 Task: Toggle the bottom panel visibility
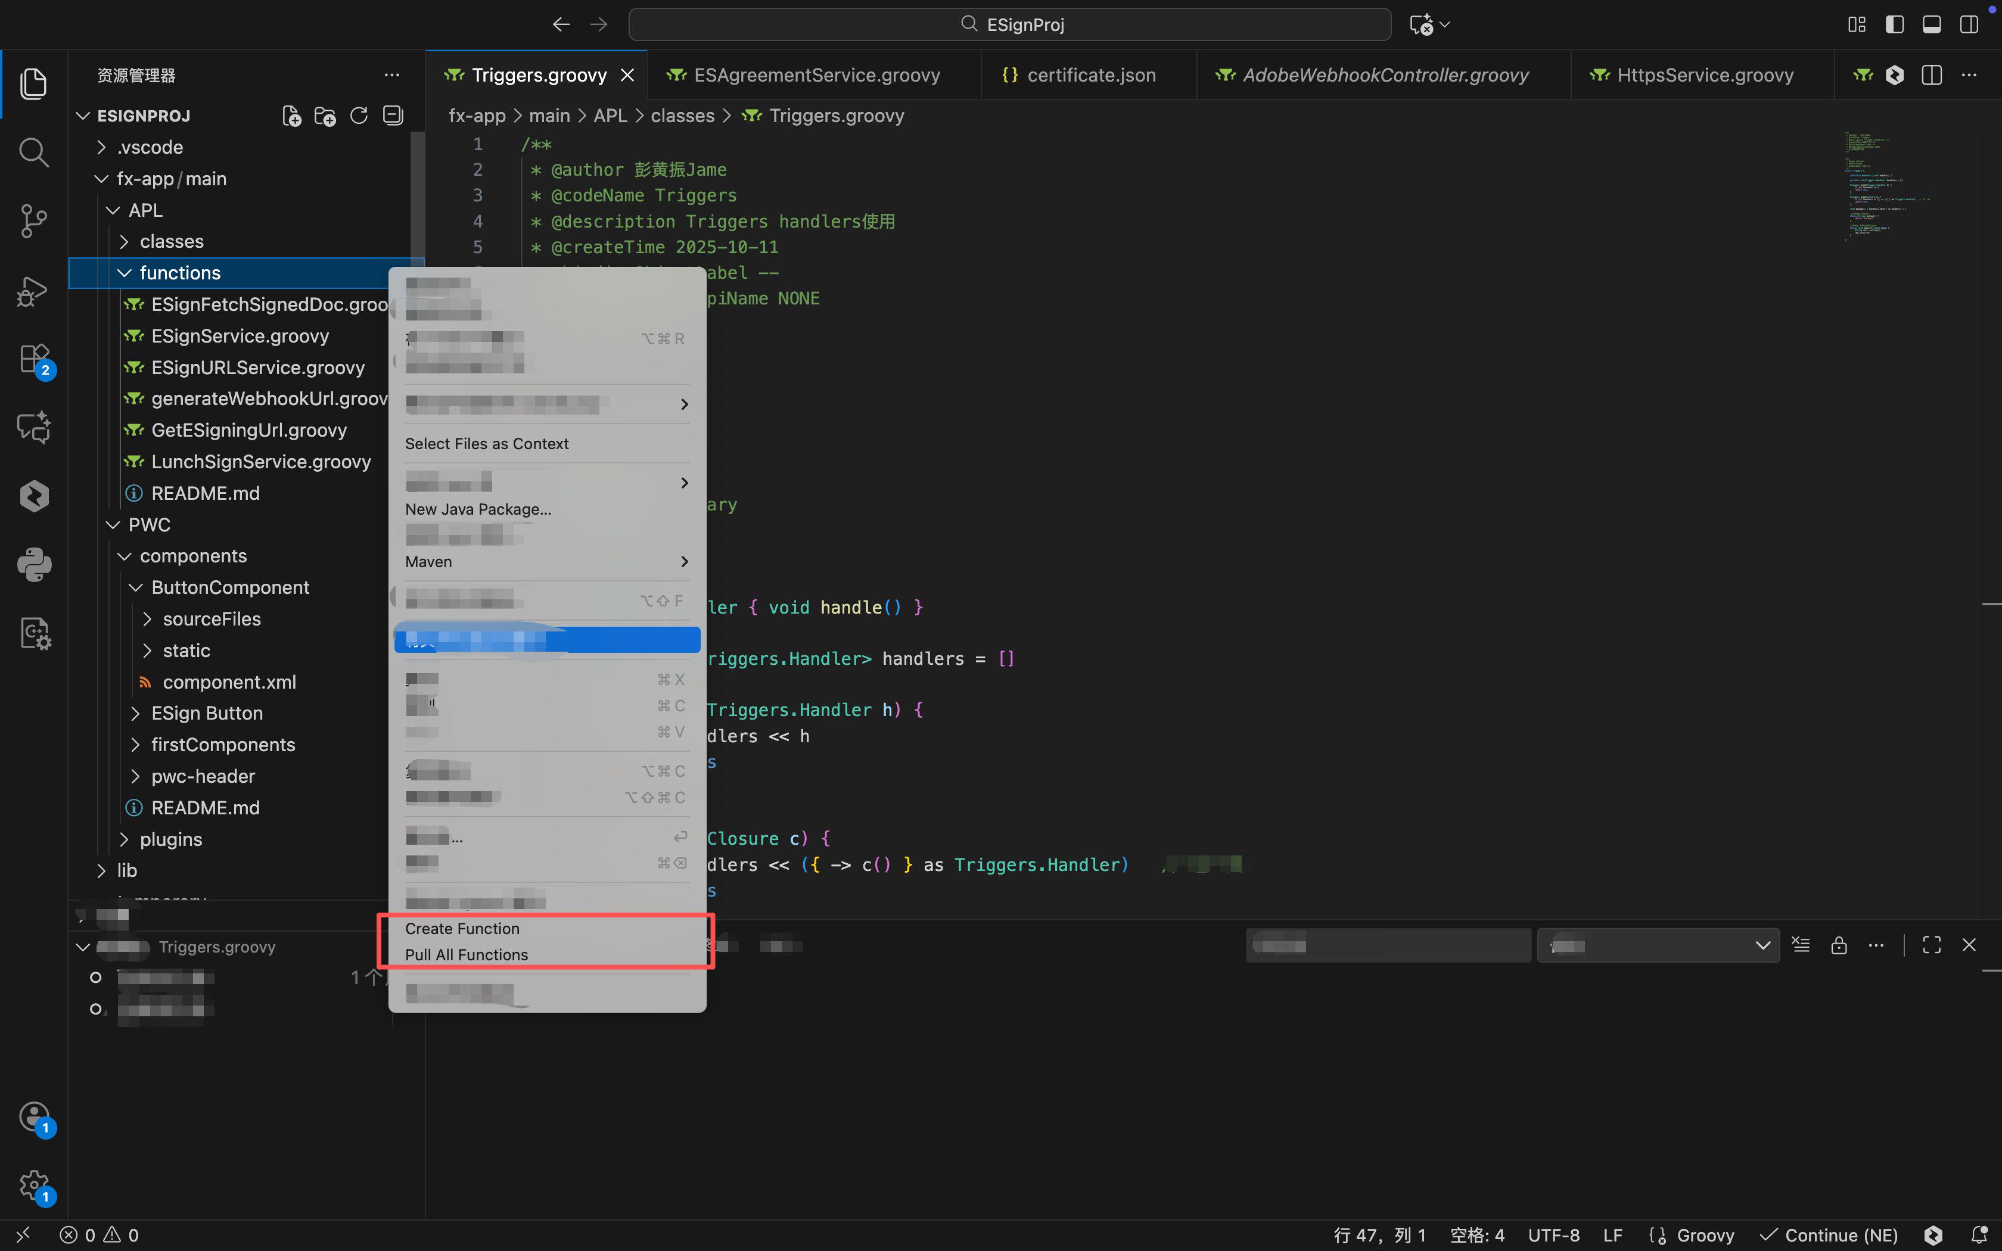1932,24
